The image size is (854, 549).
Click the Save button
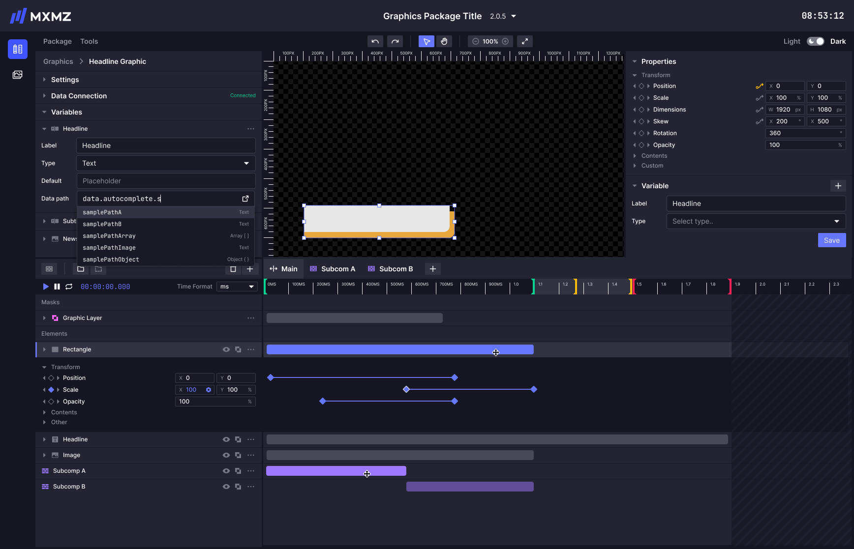pos(832,240)
